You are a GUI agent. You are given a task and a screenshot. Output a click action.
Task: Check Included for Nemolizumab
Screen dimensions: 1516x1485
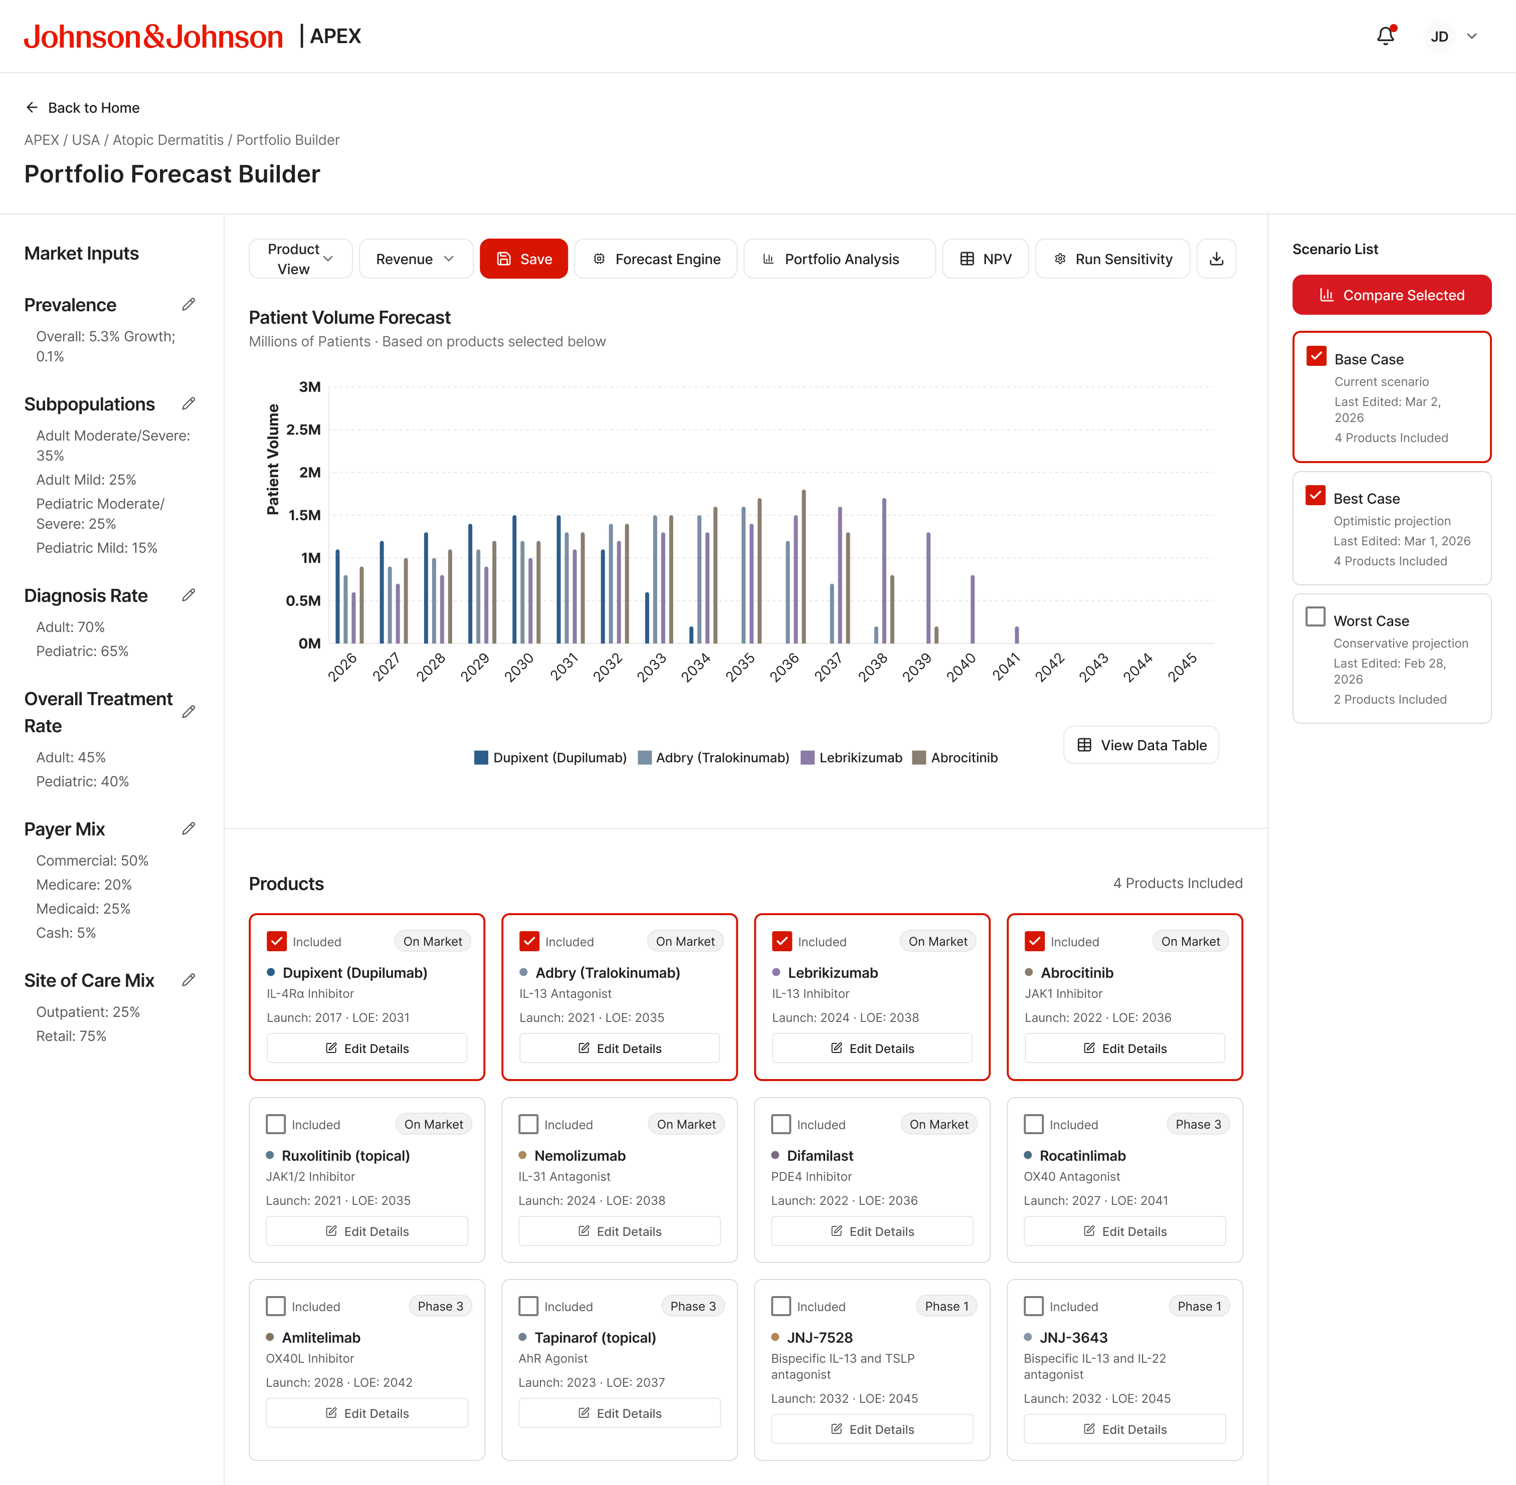(528, 1124)
